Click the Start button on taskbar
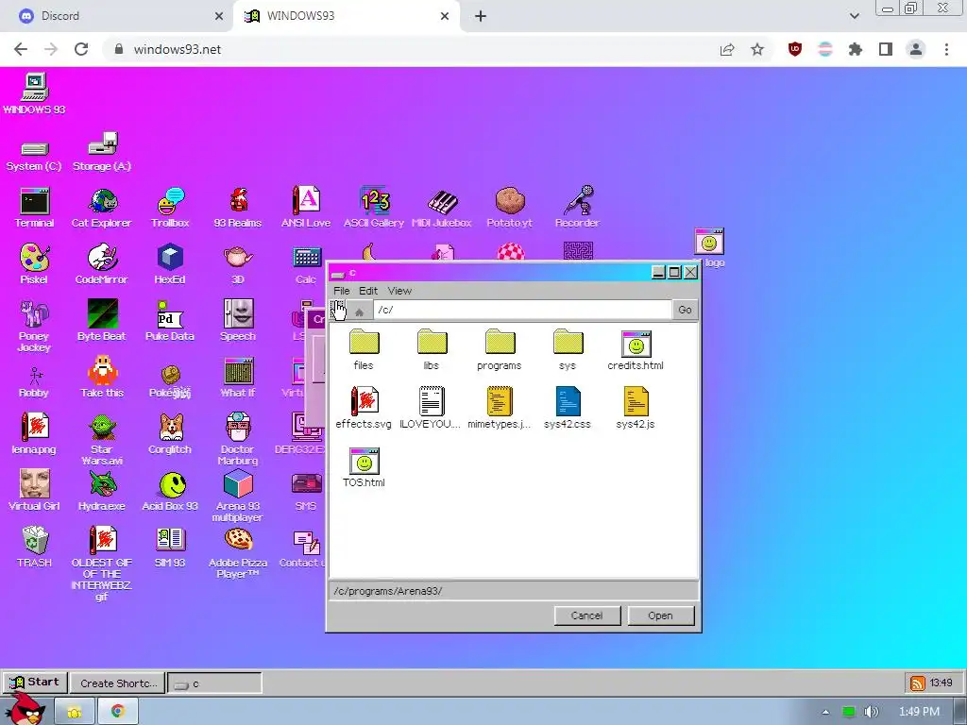The height and width of the screenshot is (725, 967). click(35, 682)
